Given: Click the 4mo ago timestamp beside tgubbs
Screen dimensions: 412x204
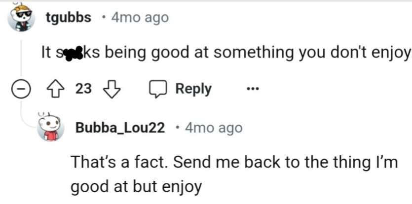Looking at the screenshot, I should click(x=140, y=18).
